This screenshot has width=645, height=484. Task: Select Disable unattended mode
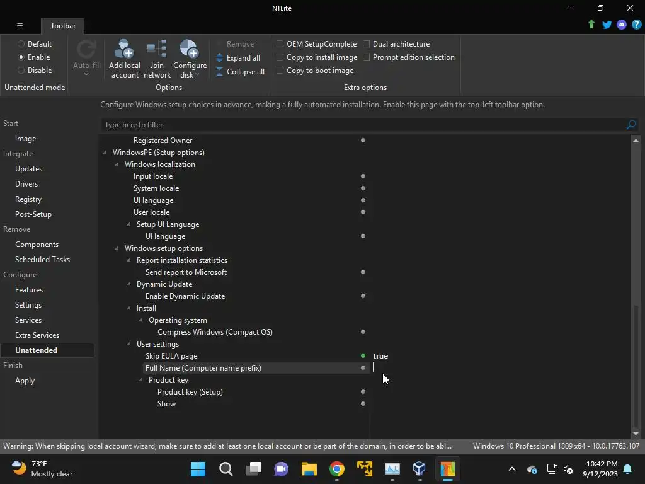pyautogui.click(x=21, y=71)
